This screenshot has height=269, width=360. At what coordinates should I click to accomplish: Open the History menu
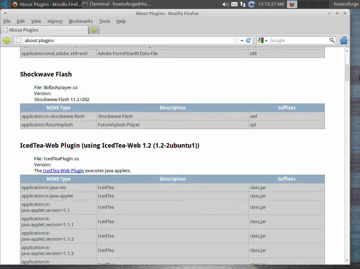click(55, 21)
